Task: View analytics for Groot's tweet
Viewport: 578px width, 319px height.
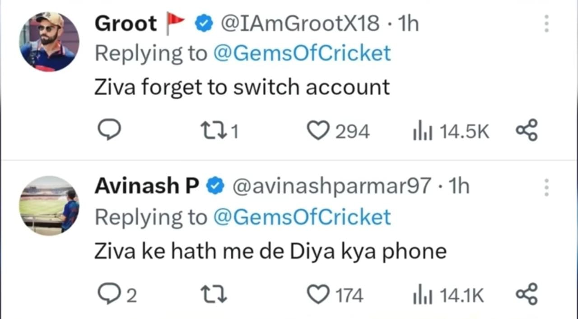Action: (422, 131)
